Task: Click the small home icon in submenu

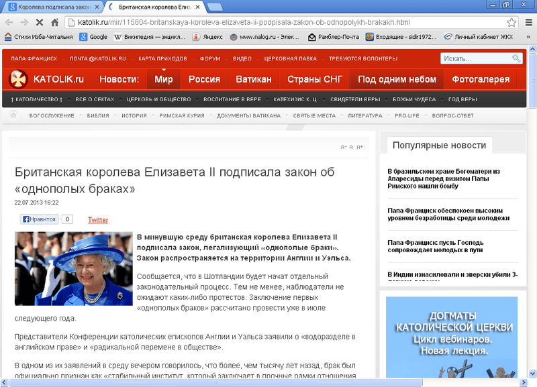Action: point(13,115)
